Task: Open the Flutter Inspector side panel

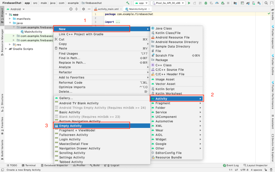Action: point(273,37)
